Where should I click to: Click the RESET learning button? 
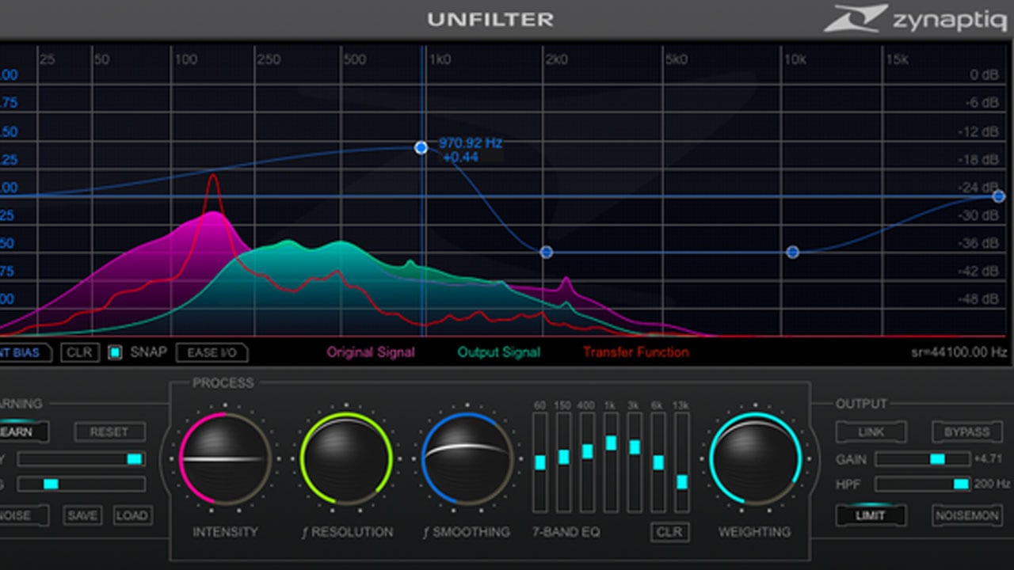110,432
